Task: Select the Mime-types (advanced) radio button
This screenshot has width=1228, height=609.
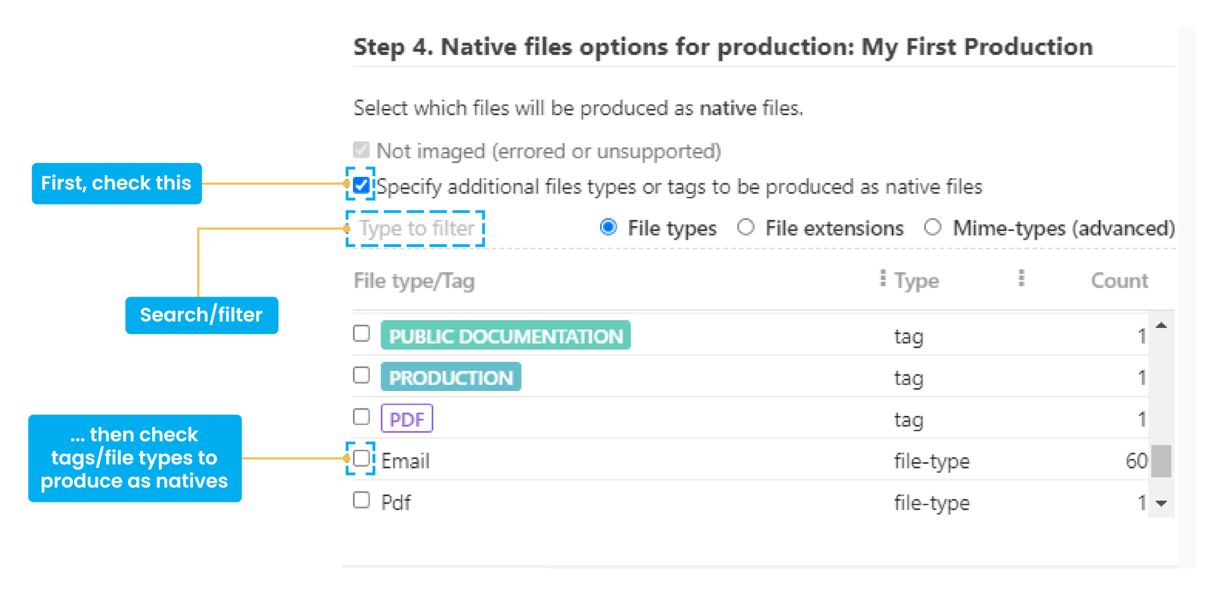Action: click(x=933, y=227)
